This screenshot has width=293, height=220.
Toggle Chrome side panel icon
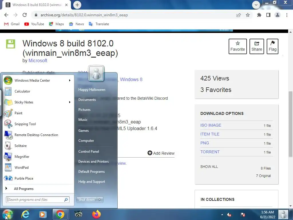[x=268, y=15]
